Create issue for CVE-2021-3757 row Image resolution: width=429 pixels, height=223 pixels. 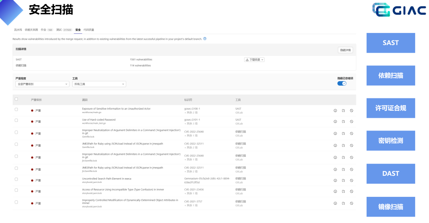tap(343, 203)
